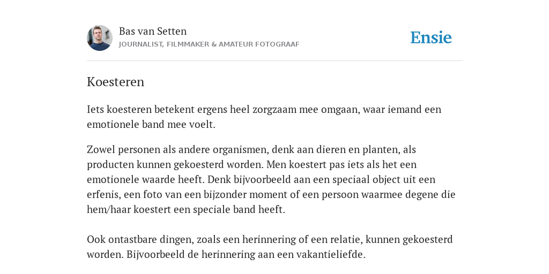The image size is (549, 274).
Task: Click the divider line beneath the author header
Action: [x=274, y=61]
